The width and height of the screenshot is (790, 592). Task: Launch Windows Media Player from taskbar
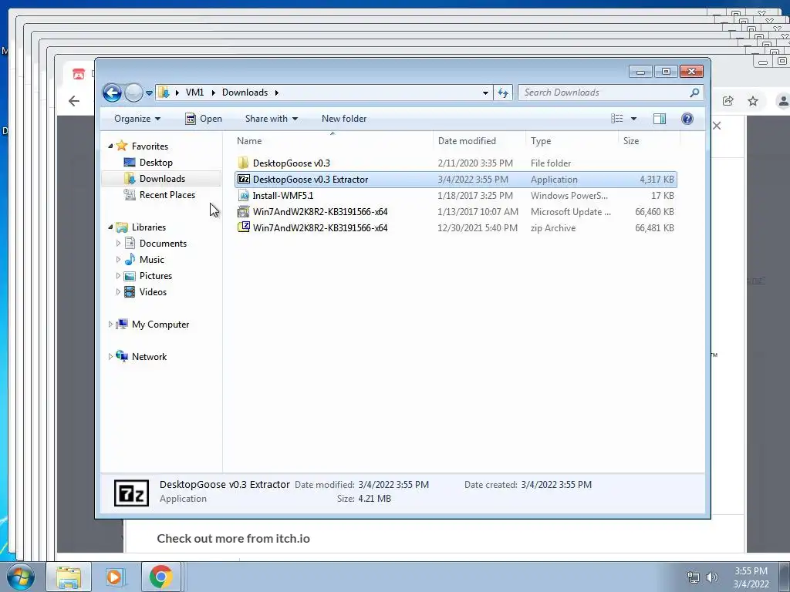click(114, 577)
